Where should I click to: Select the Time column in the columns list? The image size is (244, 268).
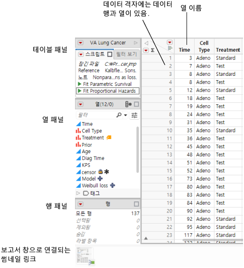(x=87, y=124)
